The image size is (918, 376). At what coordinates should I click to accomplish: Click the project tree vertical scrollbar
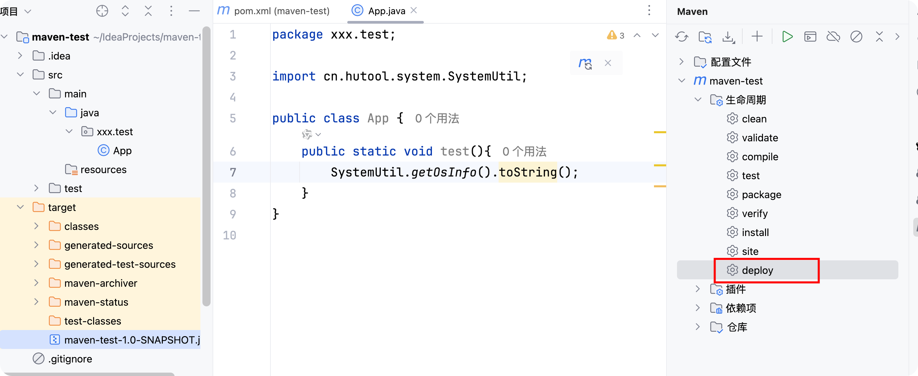(206, 166)
